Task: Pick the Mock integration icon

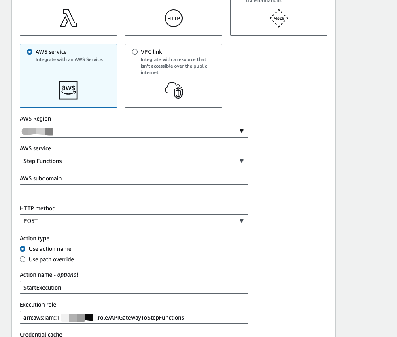Action: [279, 18]
